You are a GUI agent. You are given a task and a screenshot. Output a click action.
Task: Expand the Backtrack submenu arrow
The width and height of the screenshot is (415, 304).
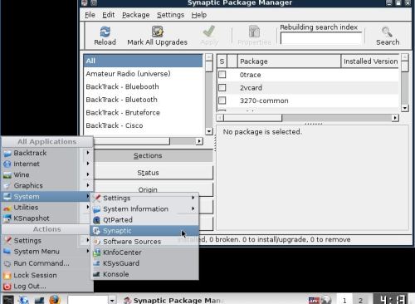(x=88, y=153)
